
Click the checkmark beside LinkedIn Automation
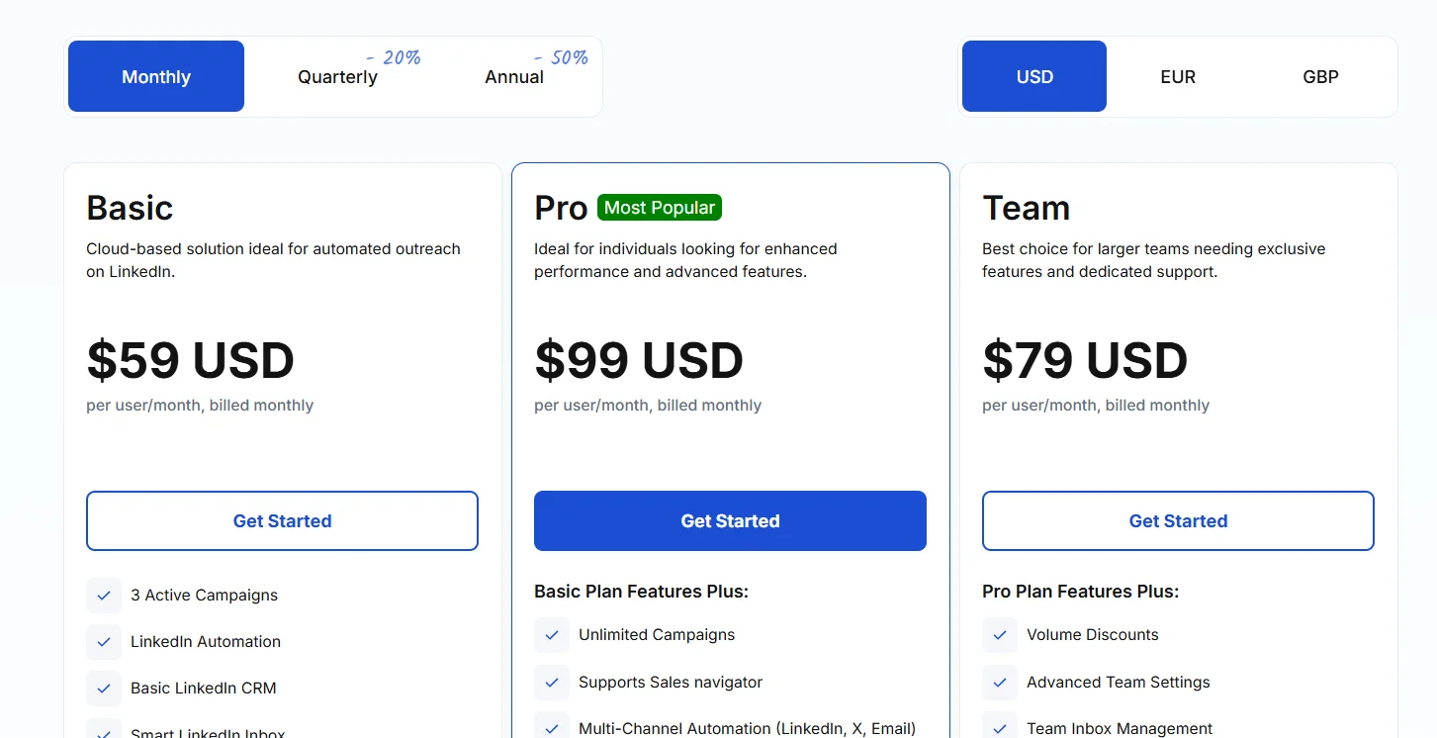click(104, 642)
